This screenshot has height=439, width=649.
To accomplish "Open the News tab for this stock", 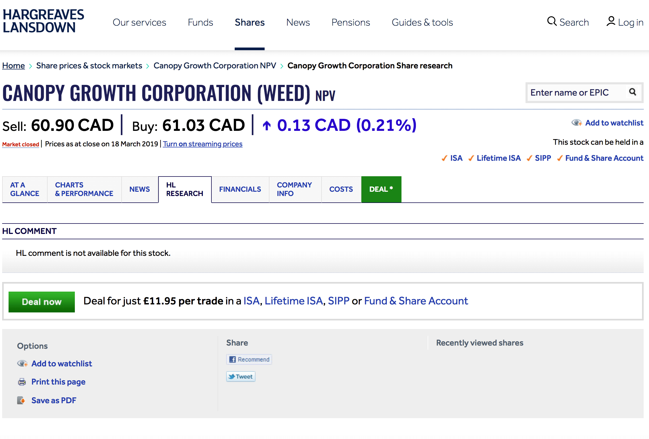I will [140, 189].
